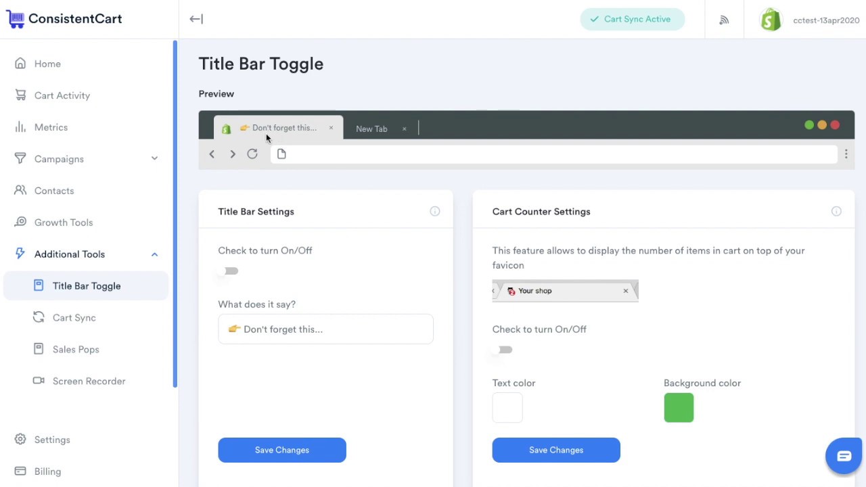Open Settings in the sidebar
This screenshot has height=487, width=866.
(52, 440)
